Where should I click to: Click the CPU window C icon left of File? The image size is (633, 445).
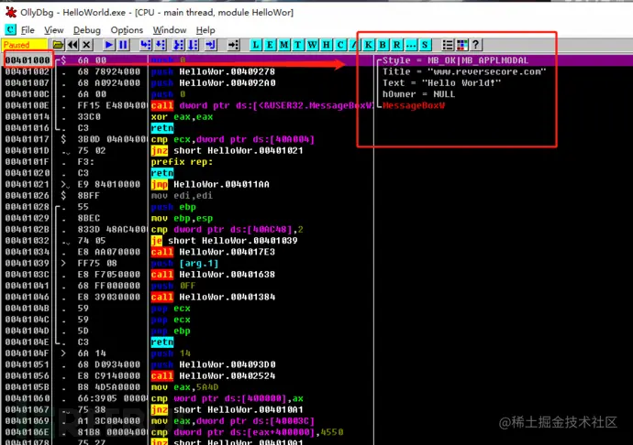10,29
